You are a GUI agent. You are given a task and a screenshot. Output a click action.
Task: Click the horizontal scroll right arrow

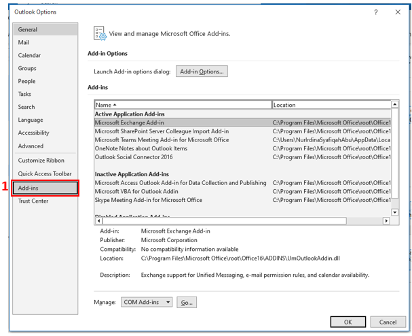click(x=386, y=220)
